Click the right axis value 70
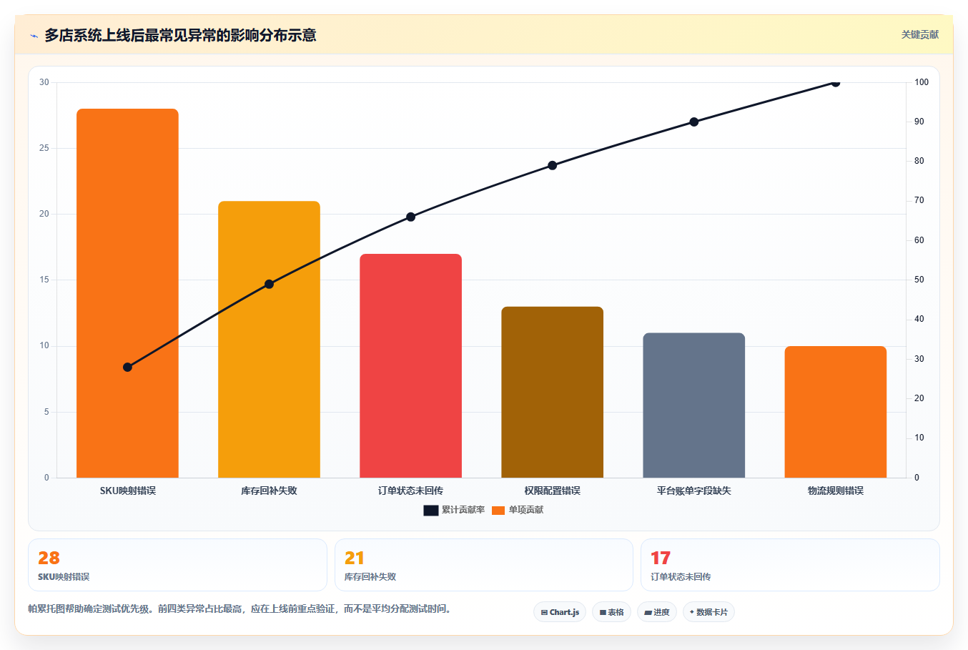This screenshot has height=650, width=968. coord(919,200)
